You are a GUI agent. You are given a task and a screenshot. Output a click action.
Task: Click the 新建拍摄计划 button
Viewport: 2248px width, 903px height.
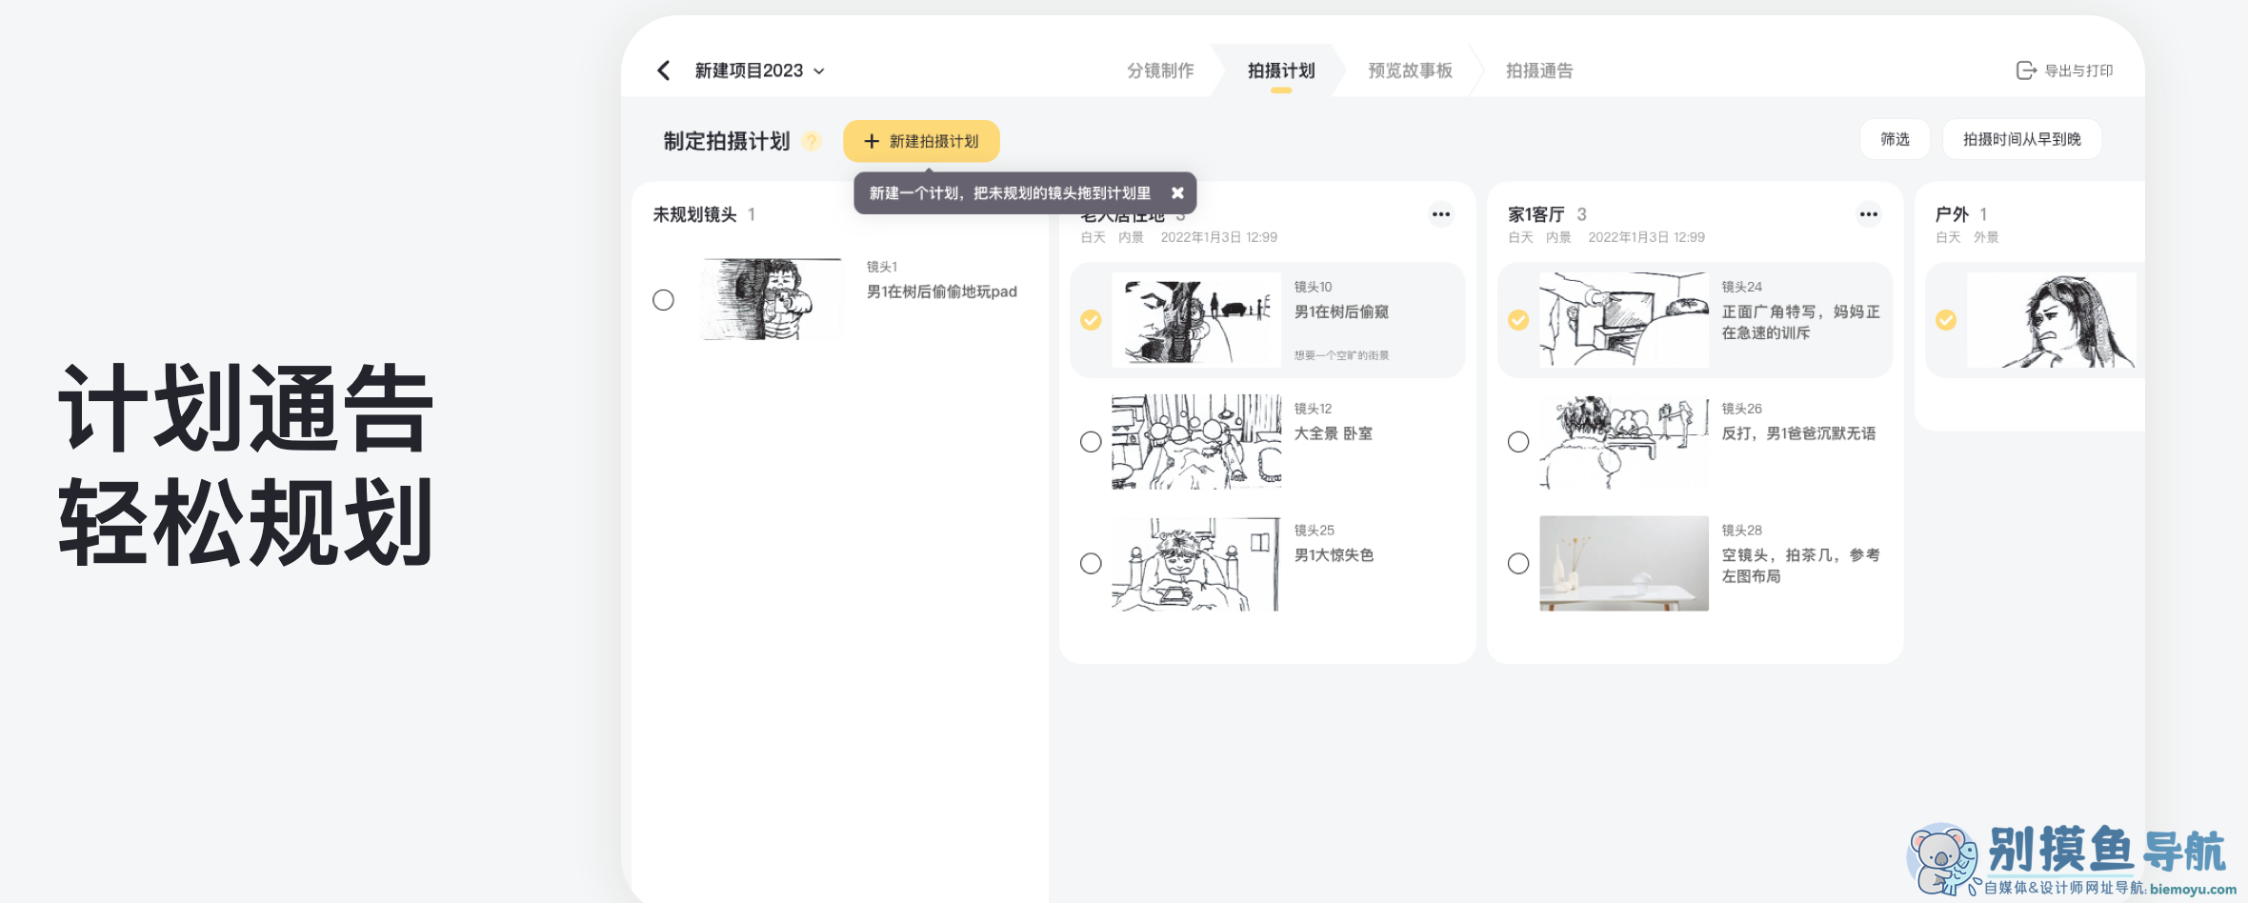(921, 141)
